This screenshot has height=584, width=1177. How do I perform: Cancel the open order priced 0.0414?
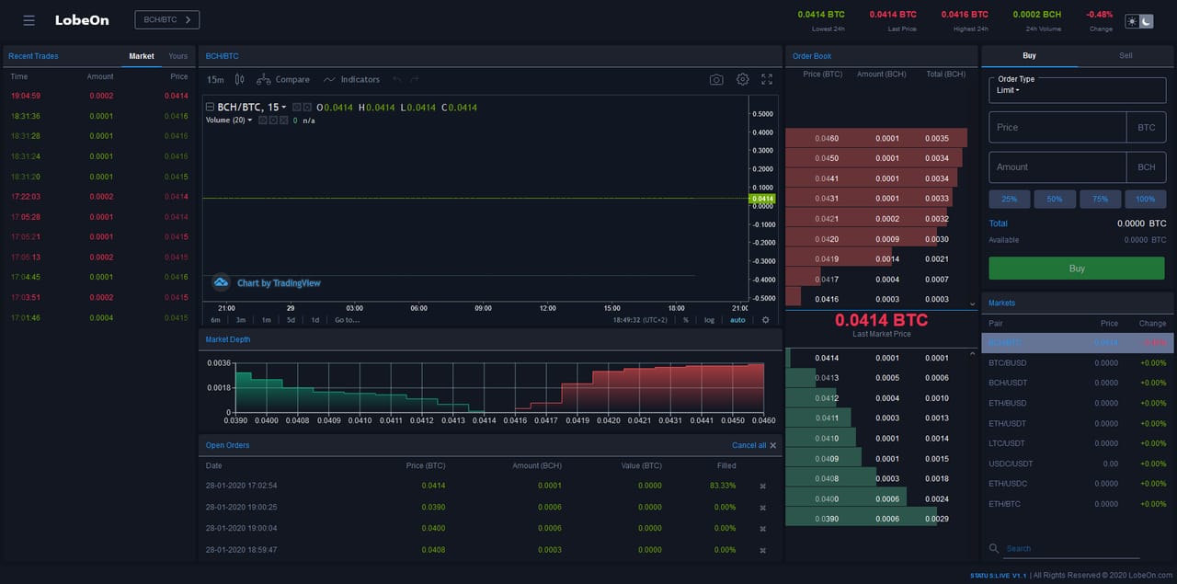[762, 486]
